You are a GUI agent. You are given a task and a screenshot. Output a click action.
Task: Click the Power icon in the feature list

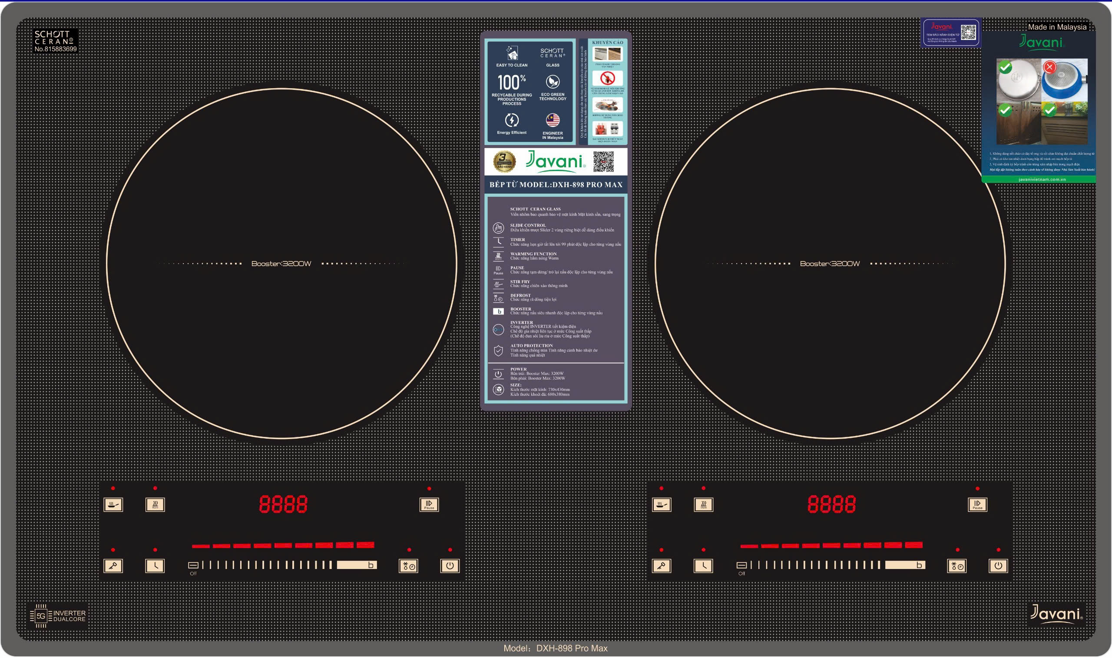click(x=498, y=374)
